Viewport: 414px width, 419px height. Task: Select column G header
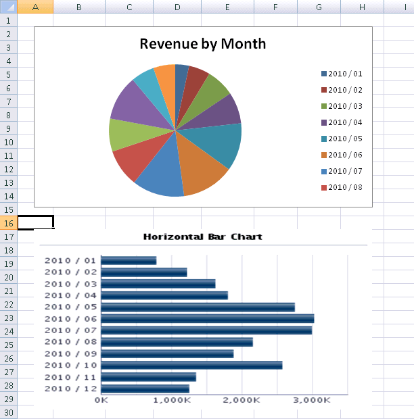(x=319, y=6)
